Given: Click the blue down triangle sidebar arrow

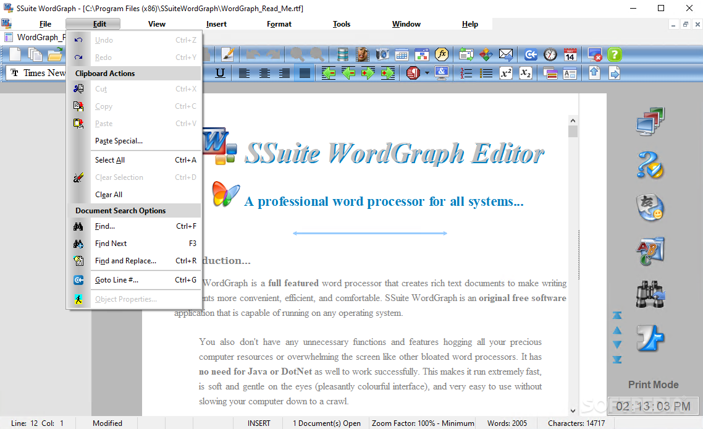Looking at the screenshot, I should point(617,345).
